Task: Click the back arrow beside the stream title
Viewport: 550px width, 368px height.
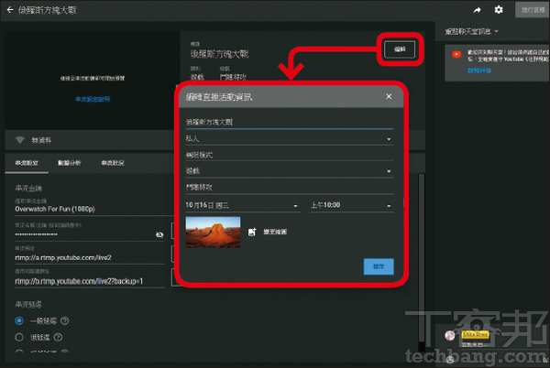Action: [7, 10]
